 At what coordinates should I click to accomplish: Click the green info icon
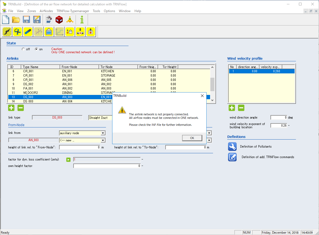pyautogui.click(x=82, y=20)
